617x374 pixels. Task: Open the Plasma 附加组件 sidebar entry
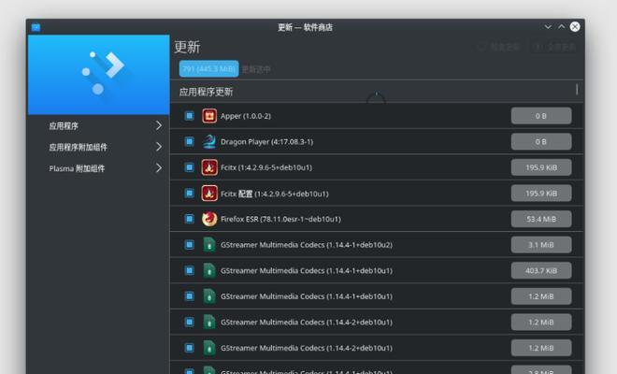tap(98, 168)
